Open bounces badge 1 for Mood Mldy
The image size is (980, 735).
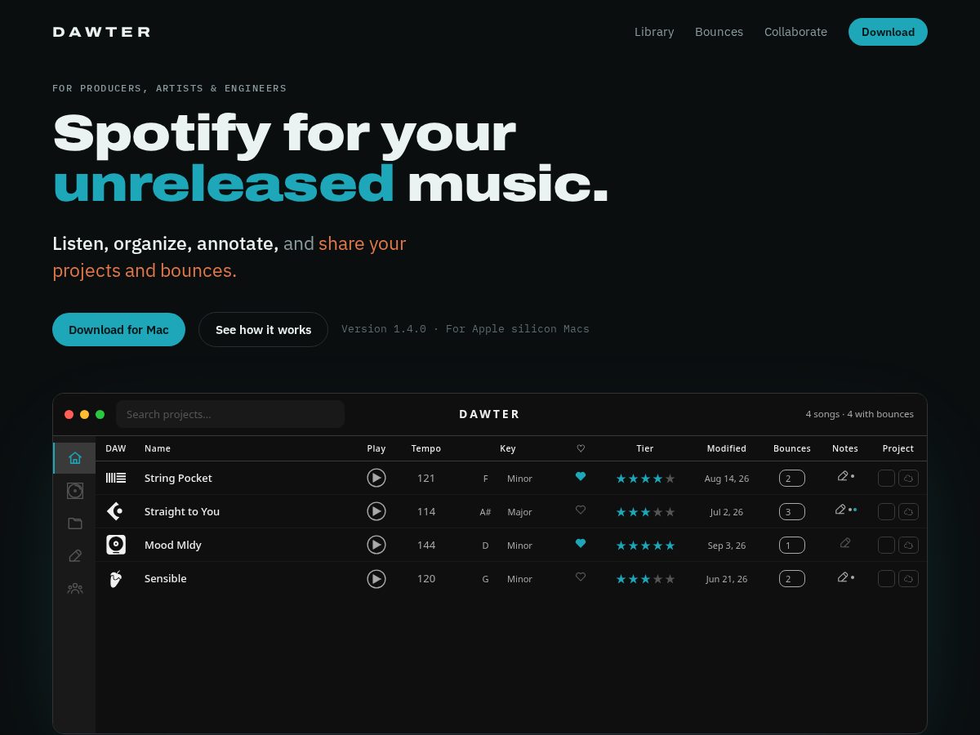pyautogui.click(x=792, y=545)
